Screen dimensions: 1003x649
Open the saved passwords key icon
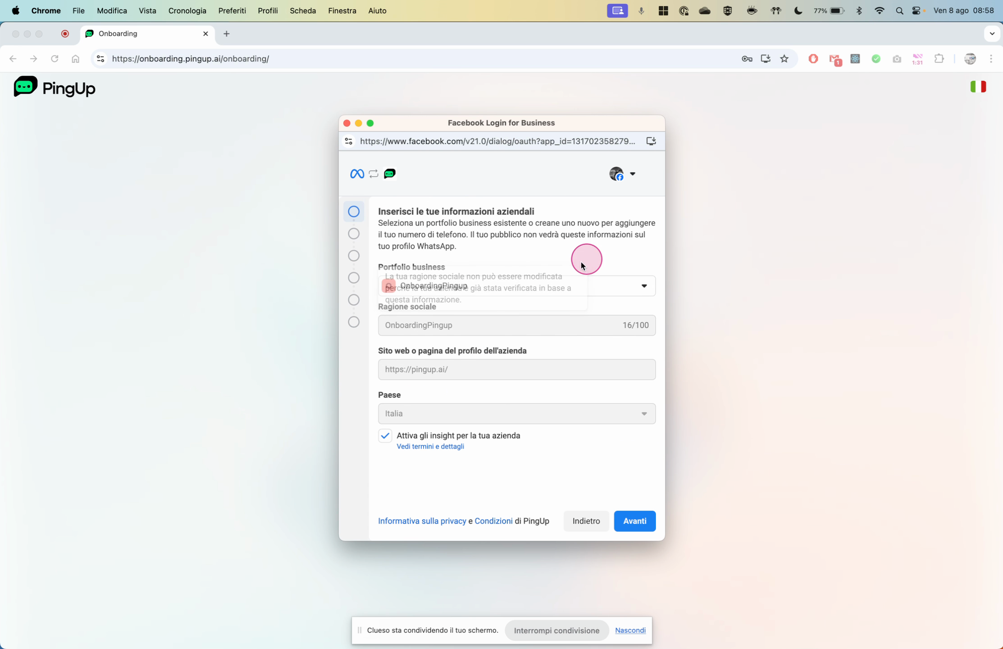[x=747, y=59]
